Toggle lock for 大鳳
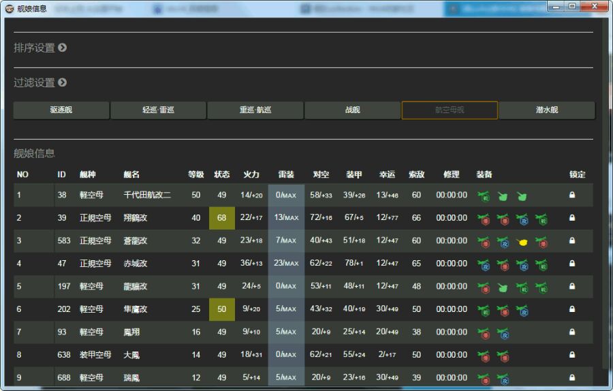The image size is (613, 391). 572,355
